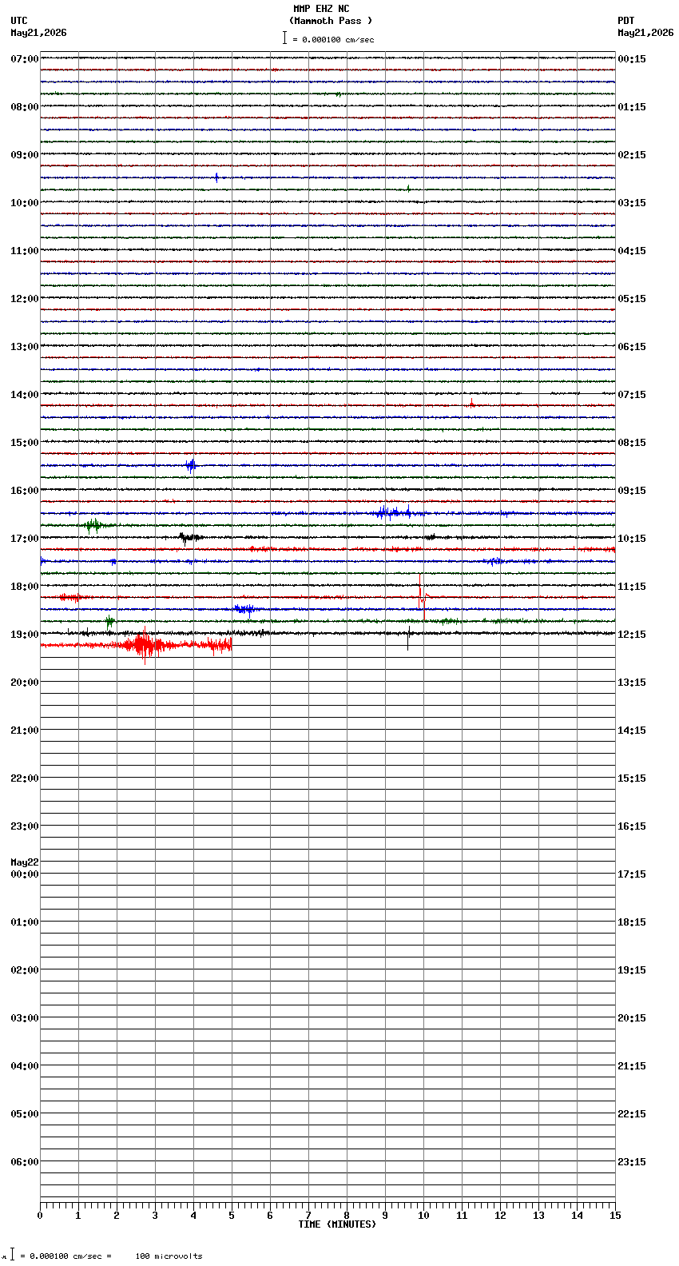Click the small red blip in the 14:00 hour trace
Screen dimensions: 679x1266
pos(471,404)
